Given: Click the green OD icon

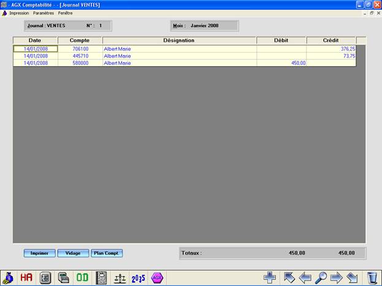Looking at the screenshot, I should pyautogui.click(x=82, y=277).
